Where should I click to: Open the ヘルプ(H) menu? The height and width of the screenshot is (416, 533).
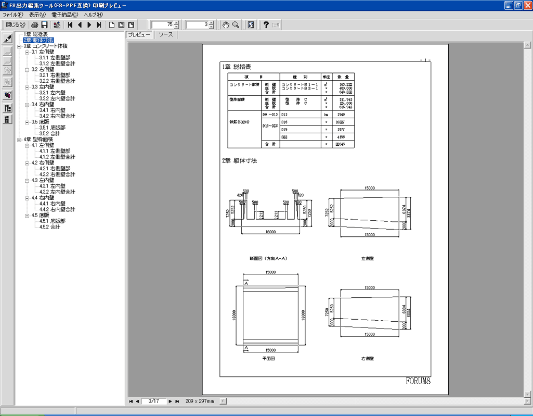tap(93, 15)
